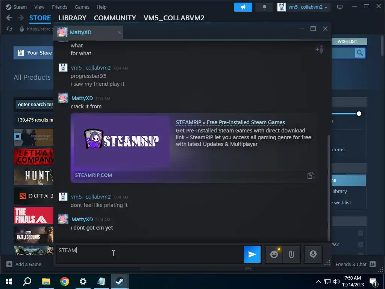Viewport: 385px width, 289px height.
Task: Switch to Big Picture mode monitor icon
Action: (340, 7)
